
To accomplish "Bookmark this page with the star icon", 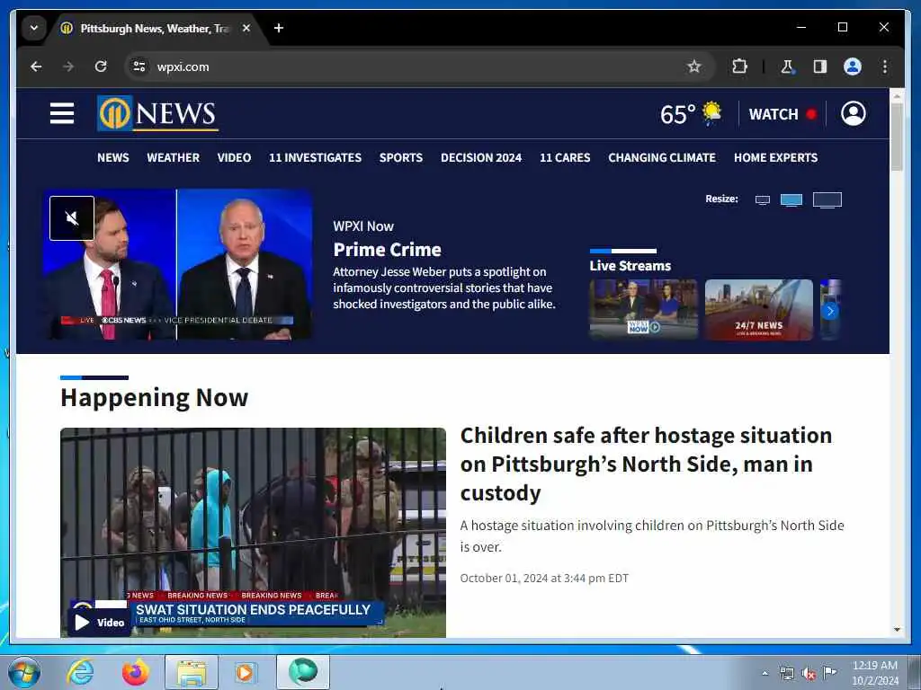I will coord(693,66).
